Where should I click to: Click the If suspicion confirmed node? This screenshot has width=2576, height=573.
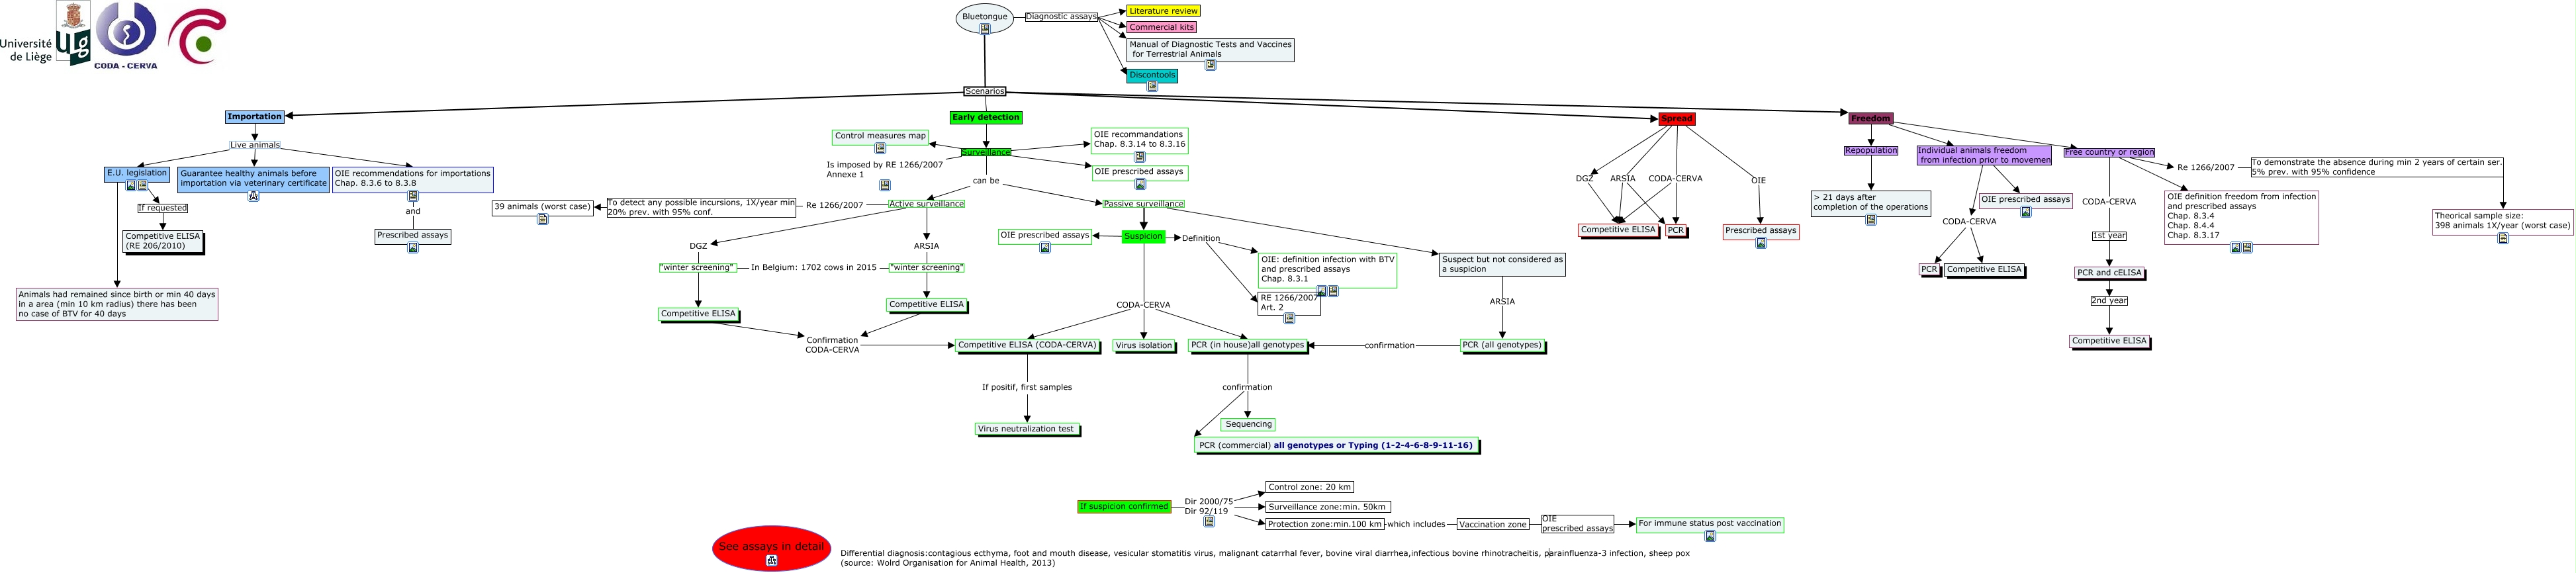(x=1123, y=506)
